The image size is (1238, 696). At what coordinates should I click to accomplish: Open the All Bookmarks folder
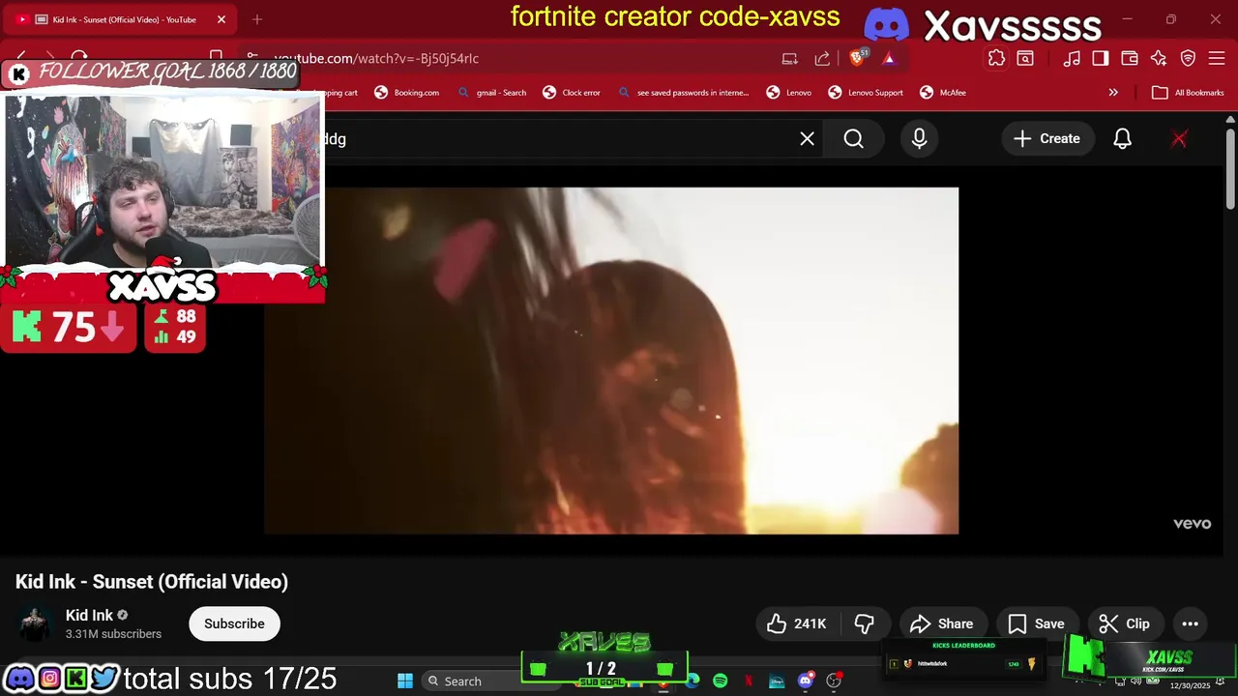[1189, 93]
